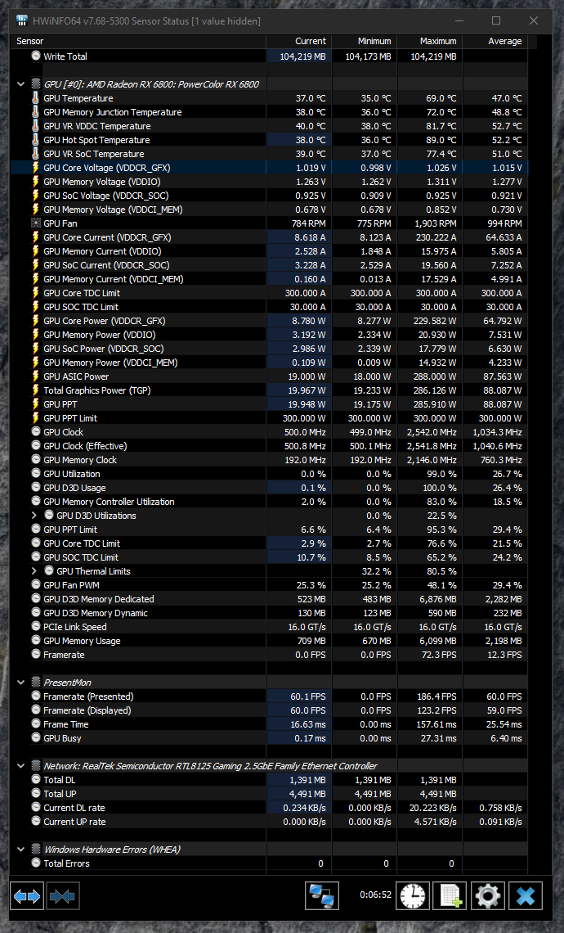Click the Total Errors gauge icon
The height and width of the screenshot is (933, 564).
pos(36,862)
